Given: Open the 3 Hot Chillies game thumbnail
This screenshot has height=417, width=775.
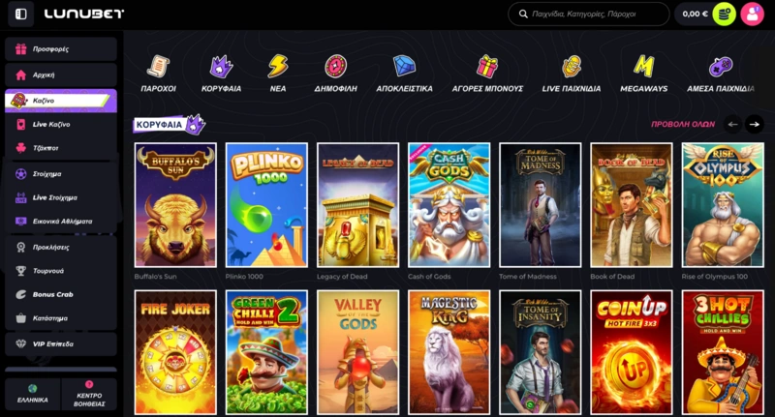Looking at the screenshot, I should pos(723,352).
